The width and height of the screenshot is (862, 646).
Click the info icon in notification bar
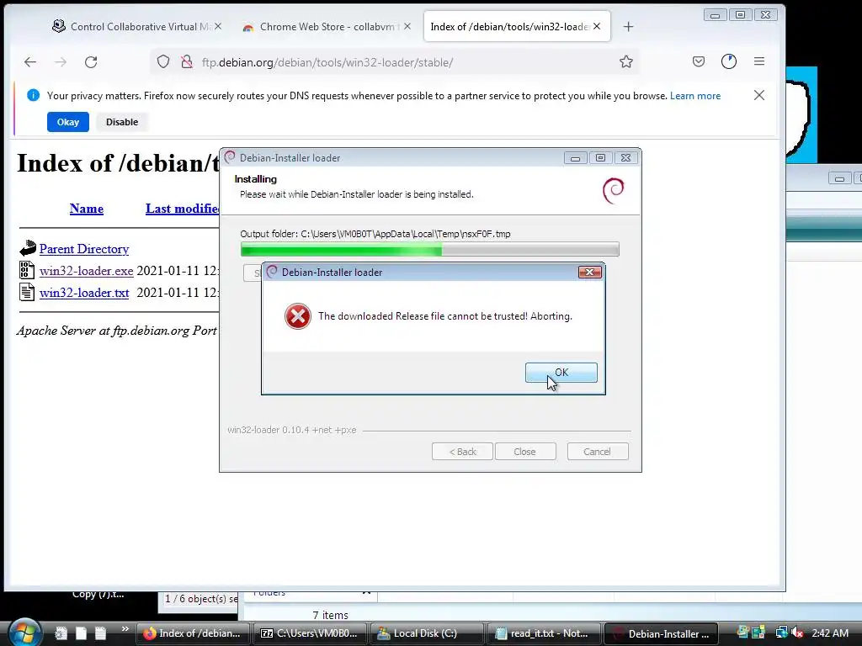33,96
